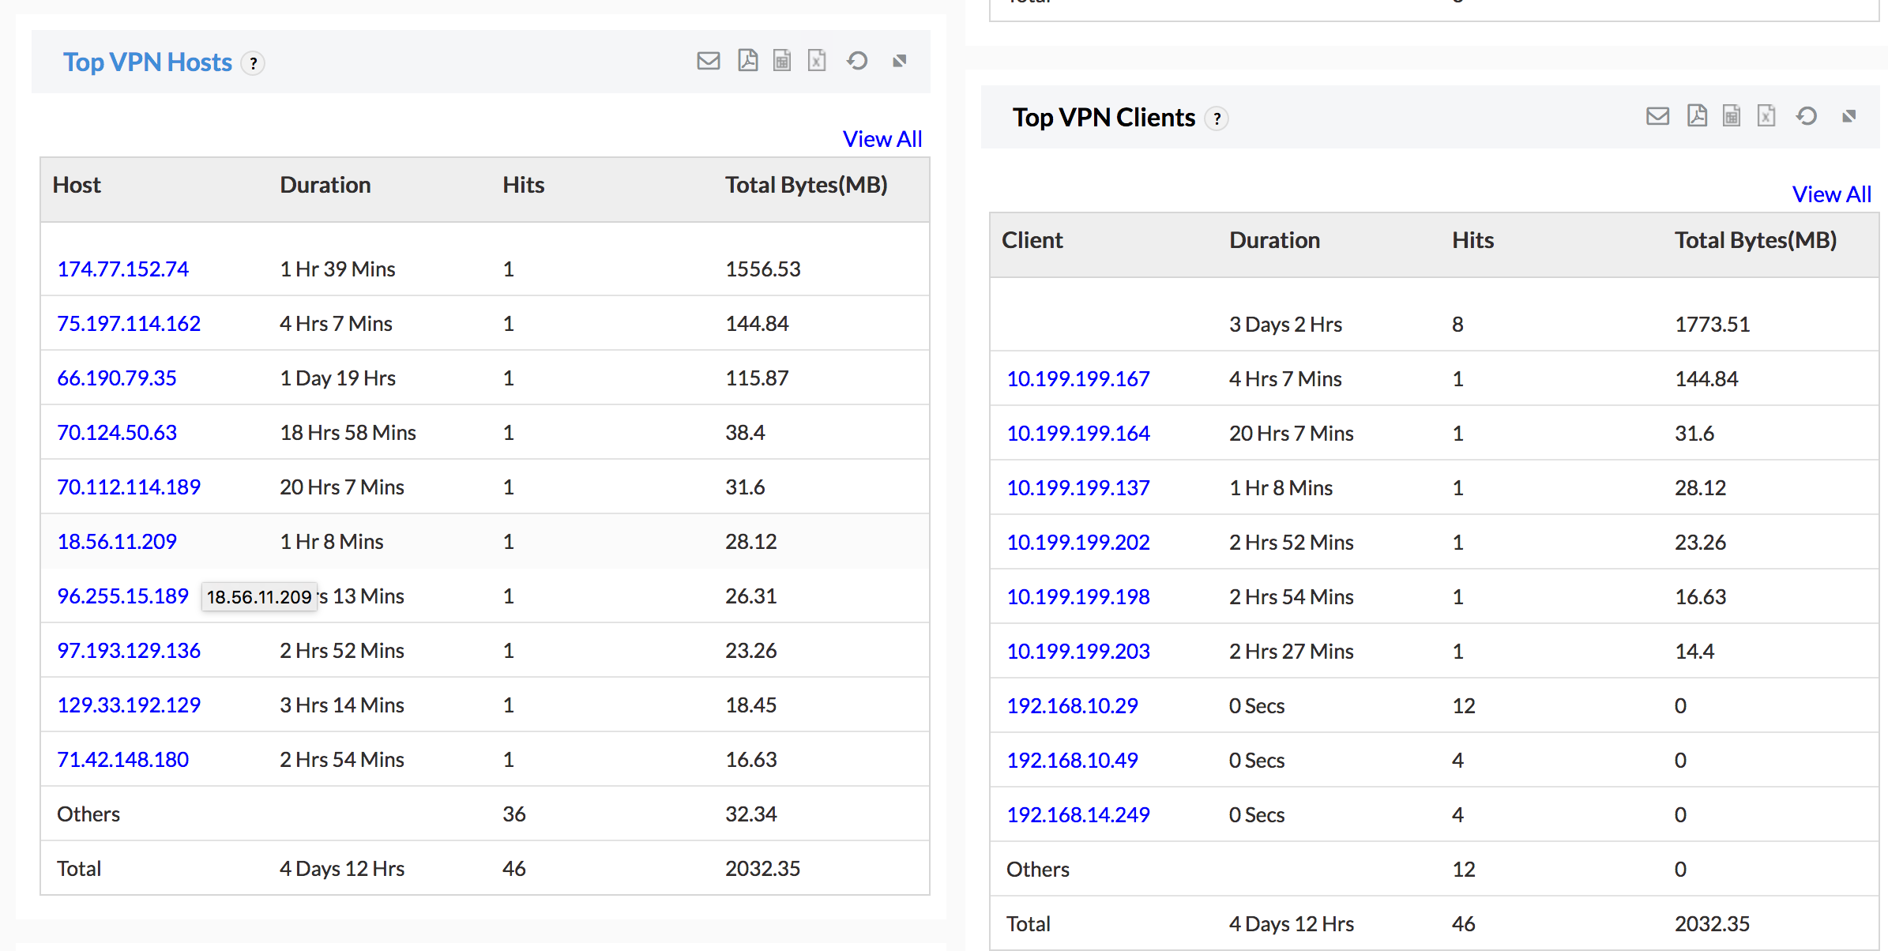Click View All for VPN Hosts
Viewport: 1888px width, 951px height.
point(882,139)
